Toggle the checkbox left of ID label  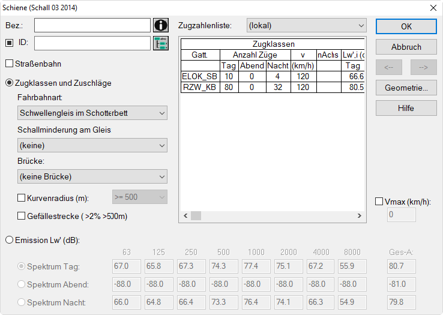click(10, 43)
